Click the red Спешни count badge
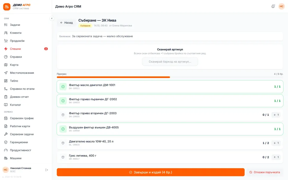This screenshot has height=180, width=288. click(x=46, y=49)
